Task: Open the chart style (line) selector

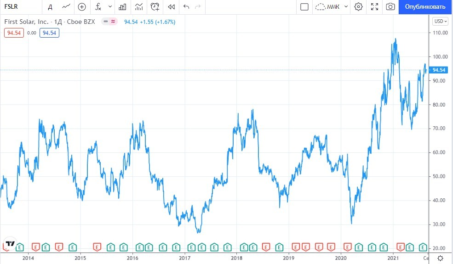Action: (66, 7)
